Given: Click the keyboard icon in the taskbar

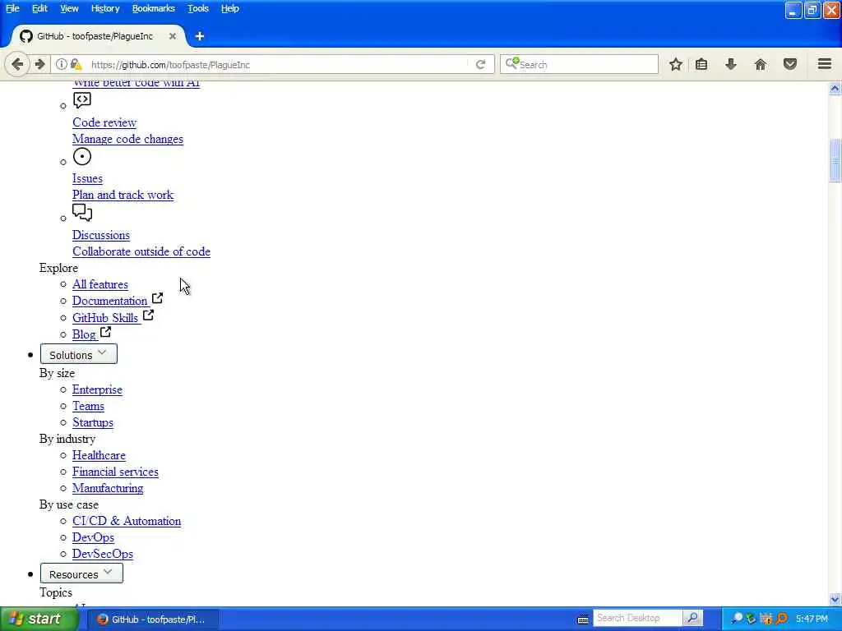Looking at the screenshot, I should pyautogui.click(x=583, y=619).
